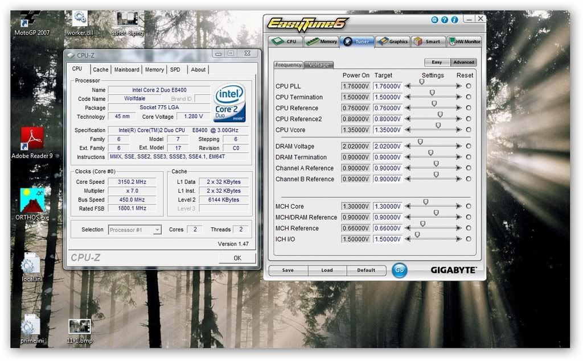Screen dimensions: 583x361
Task: Open the Graphics tab in EasyTune6
Action: pyautogui.click(x=393, y=42)
